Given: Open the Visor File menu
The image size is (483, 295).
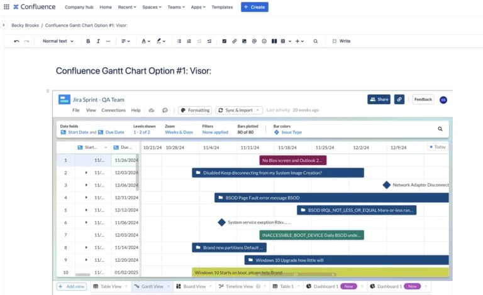Looking at the screenshot, I should 75,110.
